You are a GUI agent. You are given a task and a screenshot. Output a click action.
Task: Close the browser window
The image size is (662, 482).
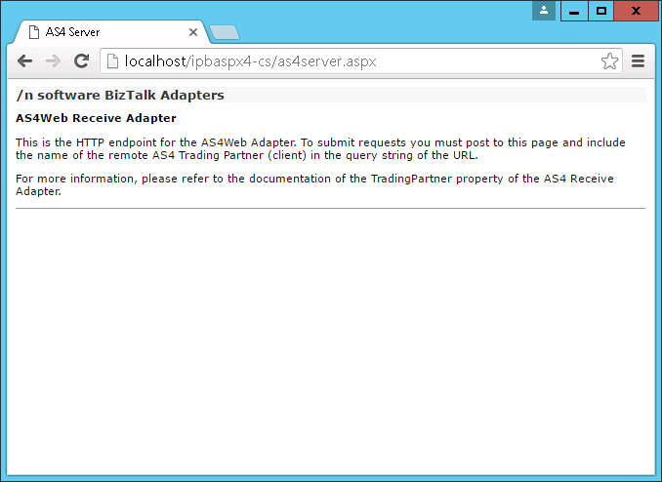637,11
